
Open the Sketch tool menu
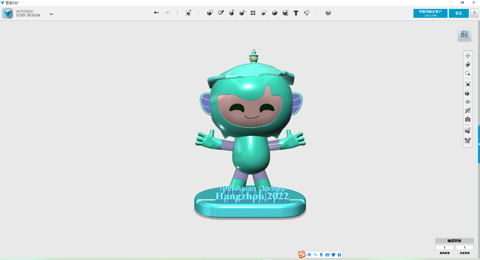point(221,13)
